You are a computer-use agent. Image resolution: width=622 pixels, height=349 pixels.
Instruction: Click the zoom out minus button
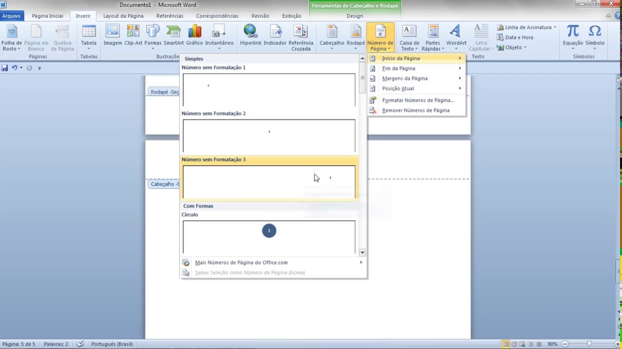pos(565,344)
